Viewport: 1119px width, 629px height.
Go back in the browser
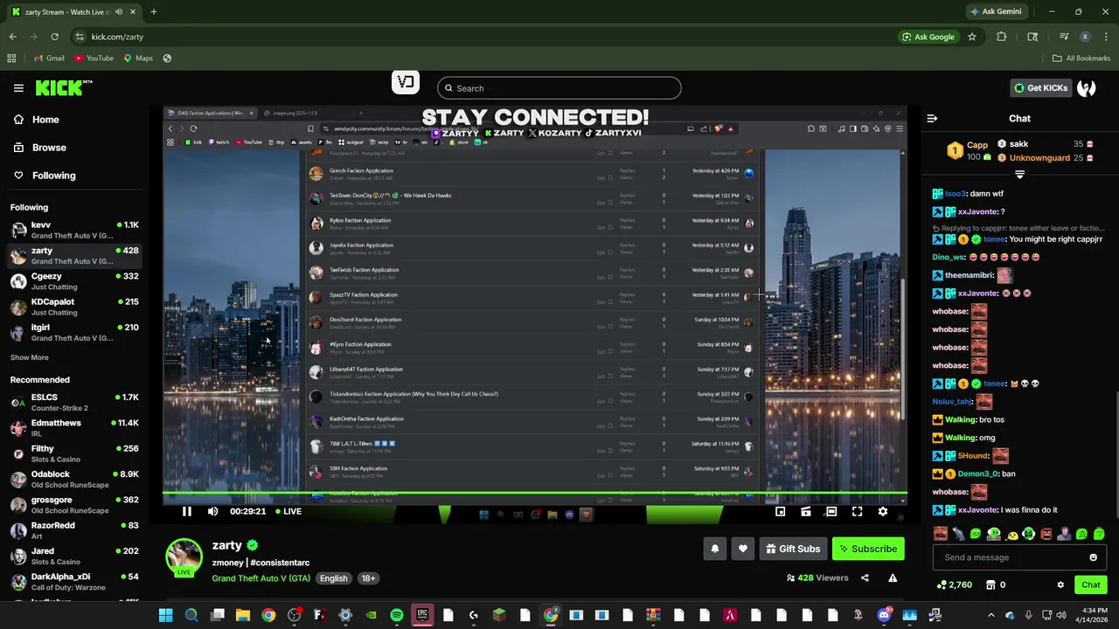(x=12, y=37)
